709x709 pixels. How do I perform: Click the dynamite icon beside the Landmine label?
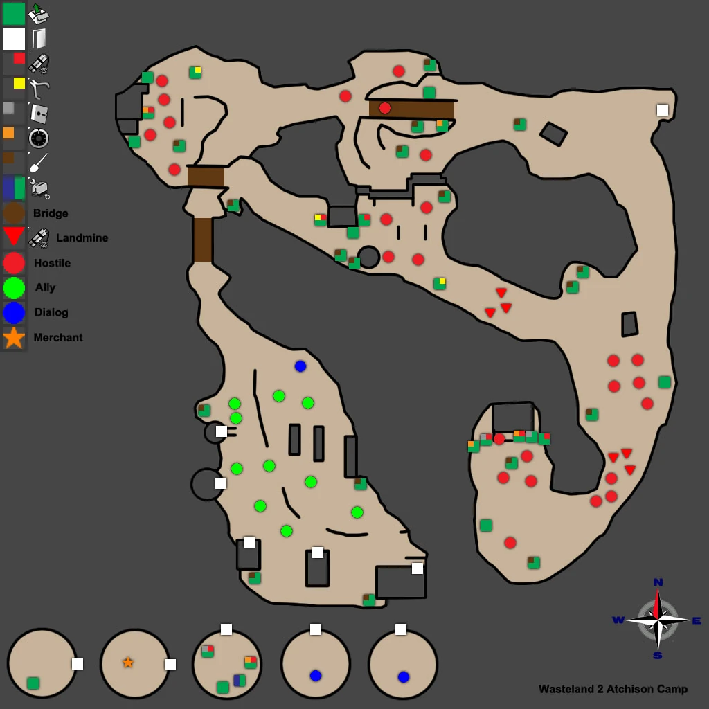[39, 238]
